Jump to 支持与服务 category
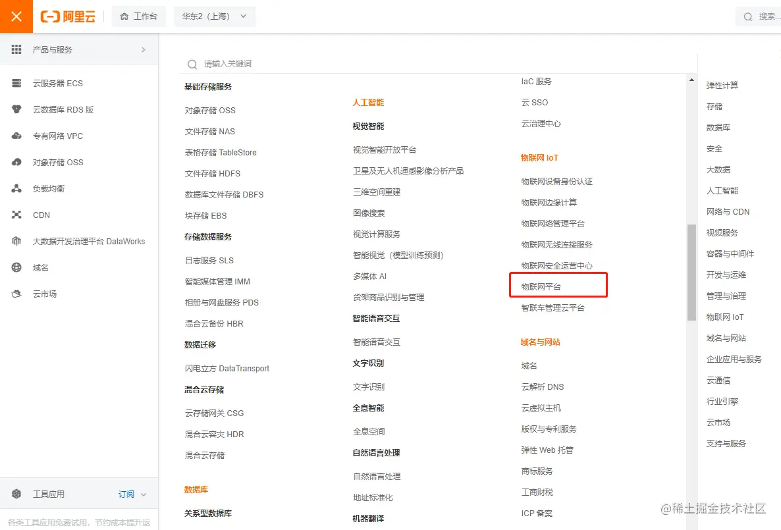Image resolution: width=781 pixels, height=530 pixels. pyautogui.click(x=726, y=443)
